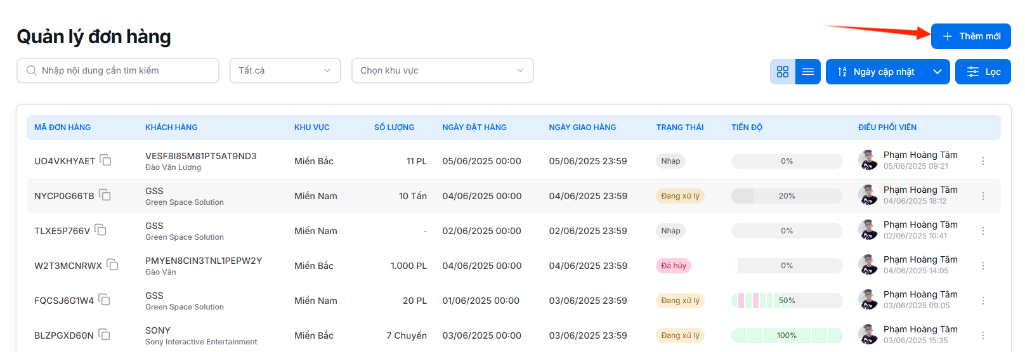Screen dimensions: 1025x352
Task: Open the Lọc filter button
Action: click(983, 72)
